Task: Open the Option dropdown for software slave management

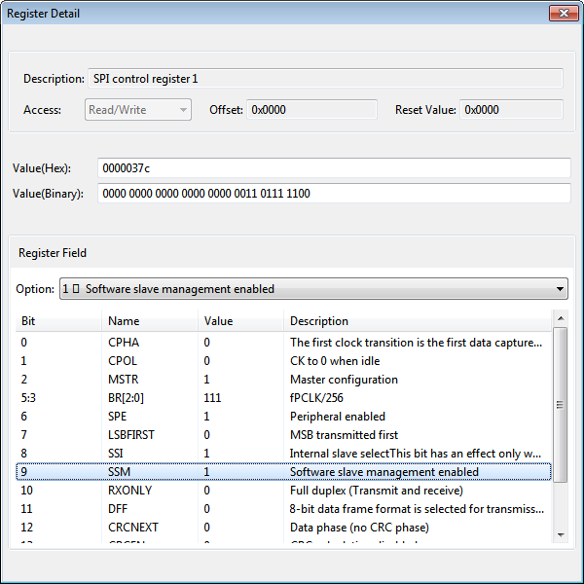Action: click(313, 289)
